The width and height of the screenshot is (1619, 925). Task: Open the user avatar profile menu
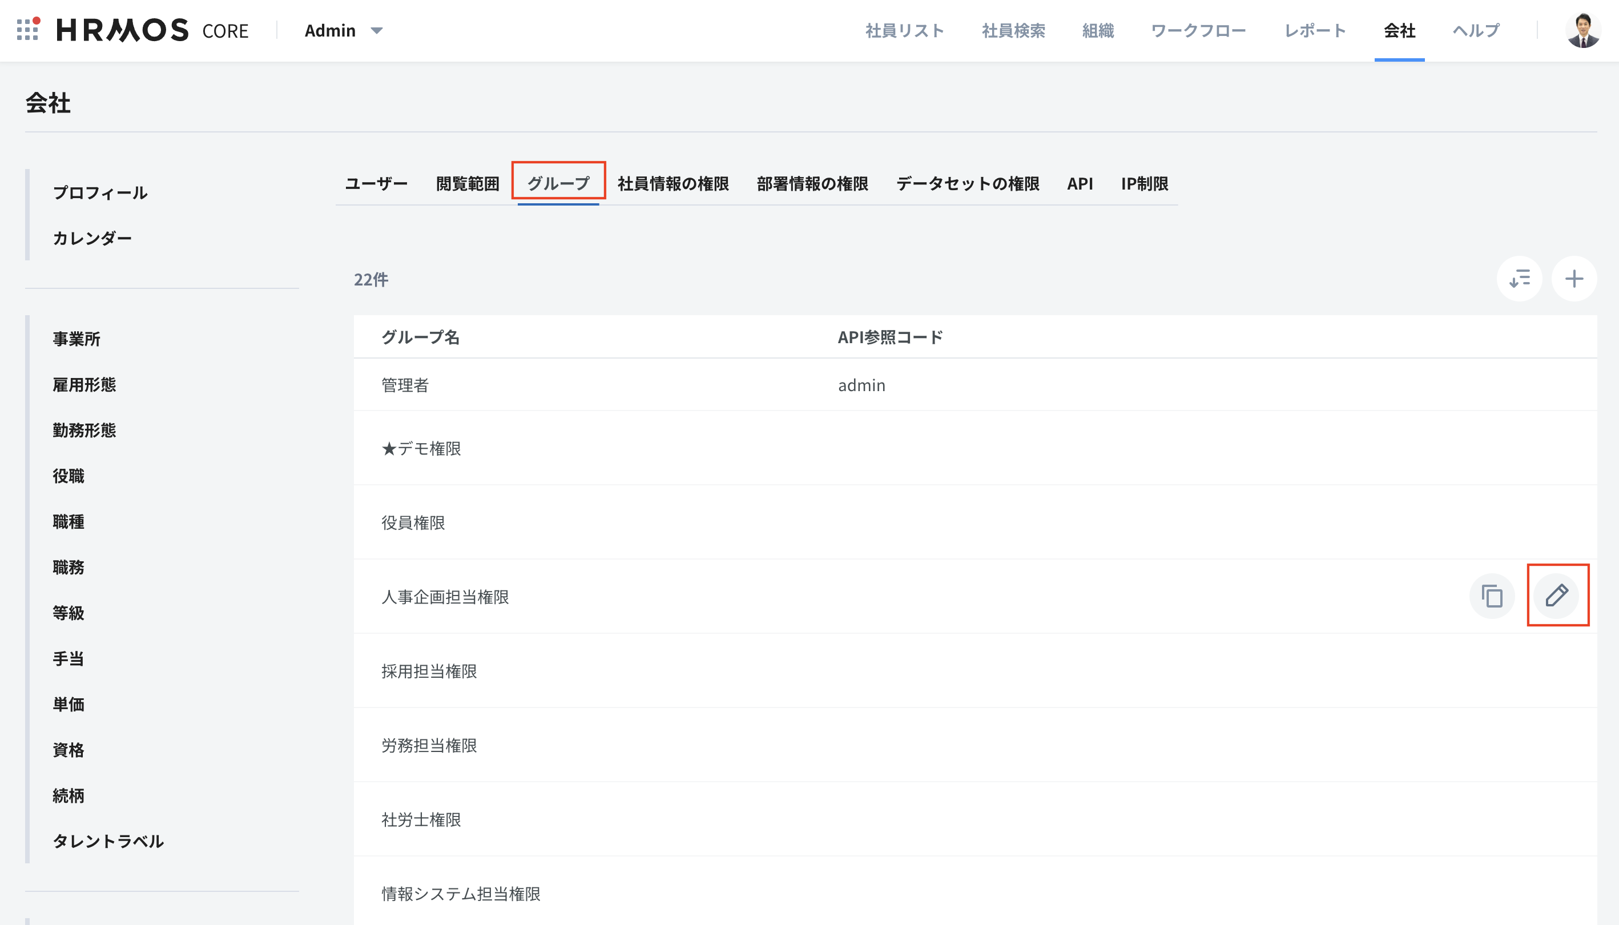[1583, 30]
